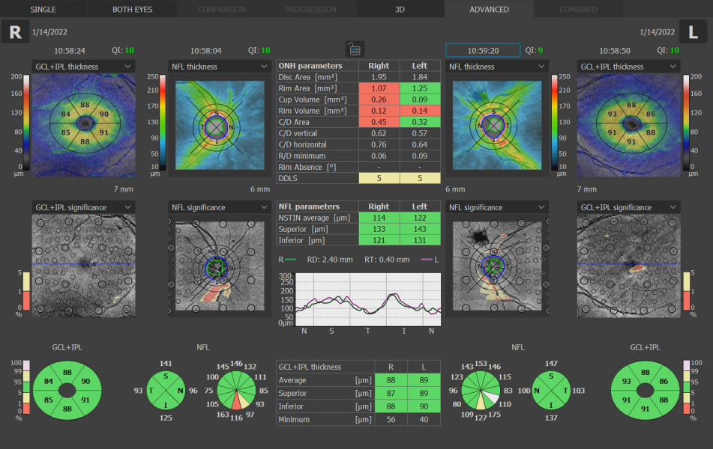
Task: Click the right eye NFL thickness color scale
Action: click(x=163, y=123)
